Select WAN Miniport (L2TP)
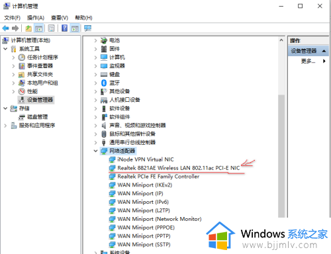Screen dimensions: 331x254 click(x=144, y=210)
